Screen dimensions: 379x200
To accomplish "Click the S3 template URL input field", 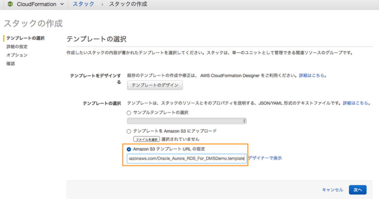I will (187, 158).
